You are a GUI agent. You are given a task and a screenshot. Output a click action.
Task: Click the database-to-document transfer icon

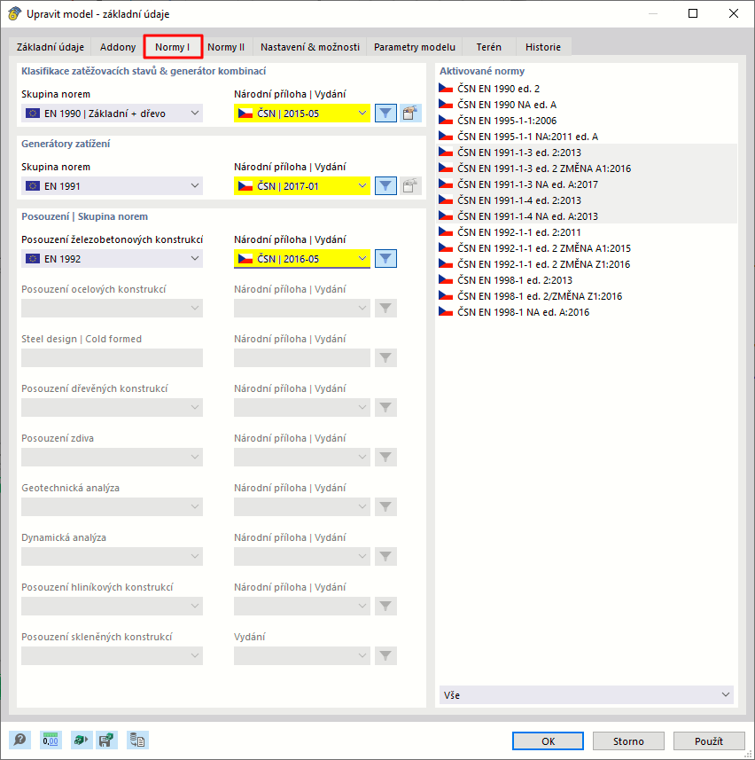click(x=137, y=740)
